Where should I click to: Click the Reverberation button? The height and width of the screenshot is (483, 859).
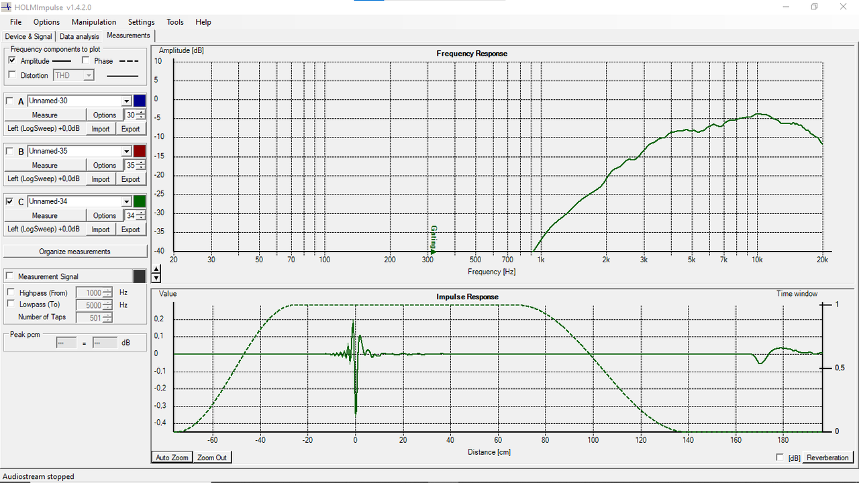pos(828,458)
